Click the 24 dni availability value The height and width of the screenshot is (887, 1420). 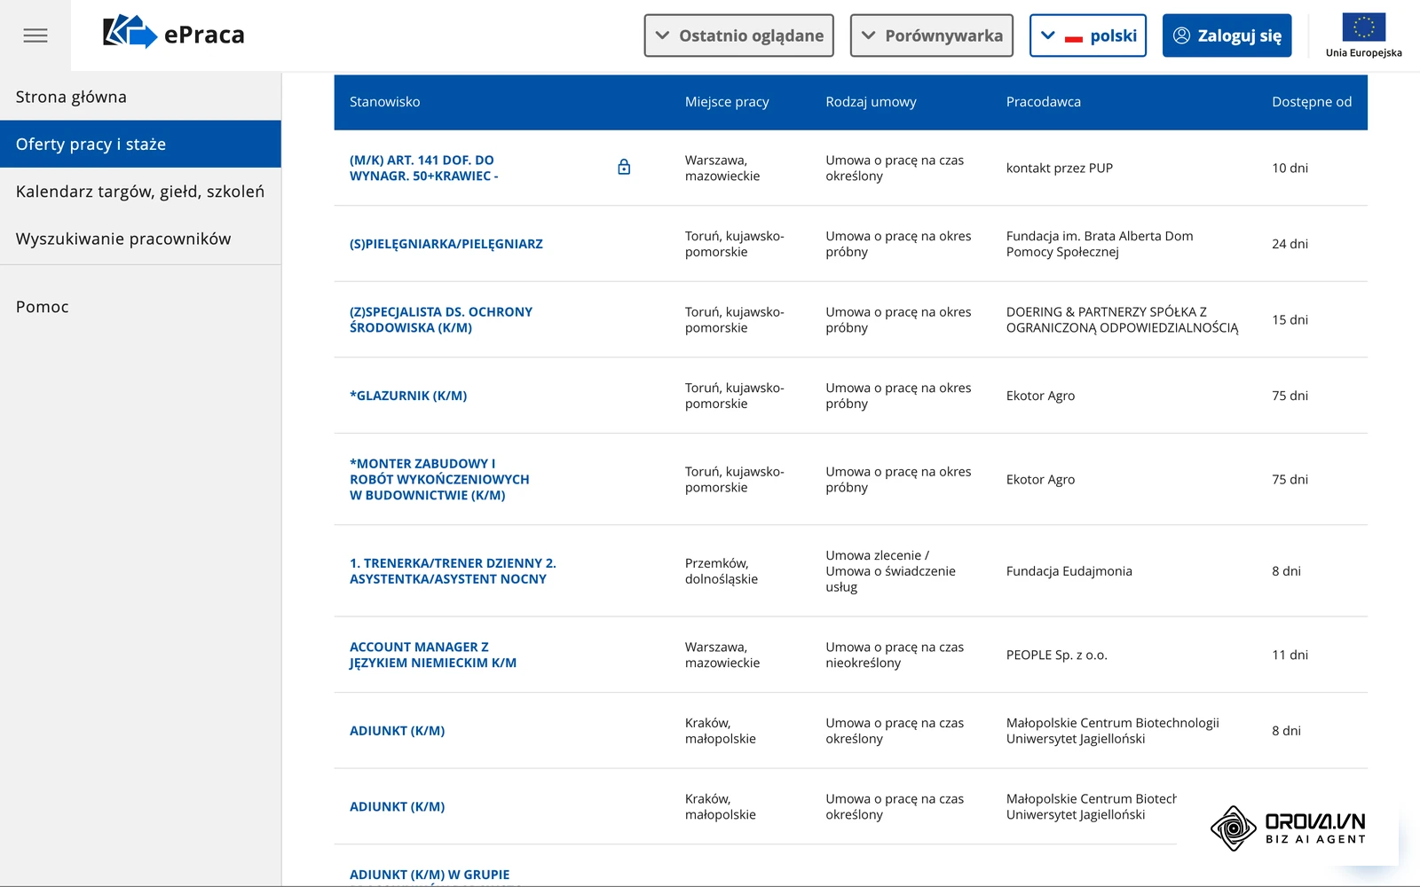(1290, 244)
